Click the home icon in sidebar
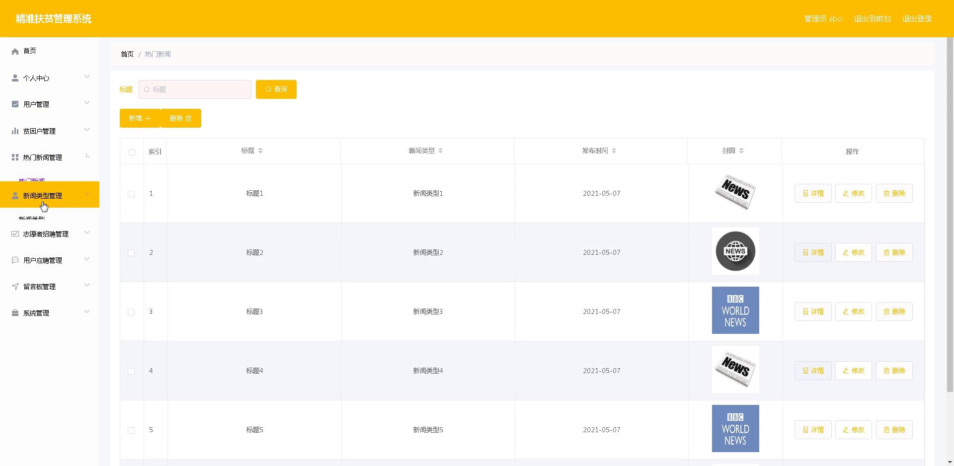 [15, 51]
